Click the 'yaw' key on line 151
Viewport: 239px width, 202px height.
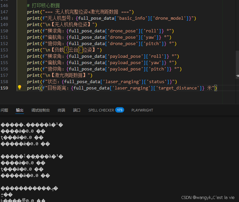coord(150,37)
